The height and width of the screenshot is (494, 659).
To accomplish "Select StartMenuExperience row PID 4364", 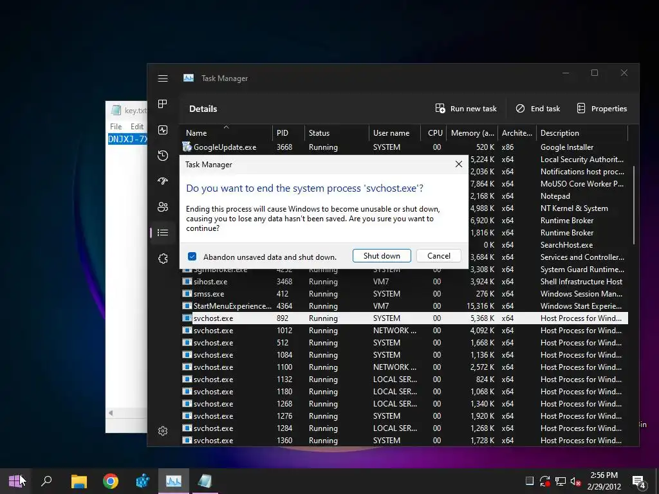I will (405, 306).
